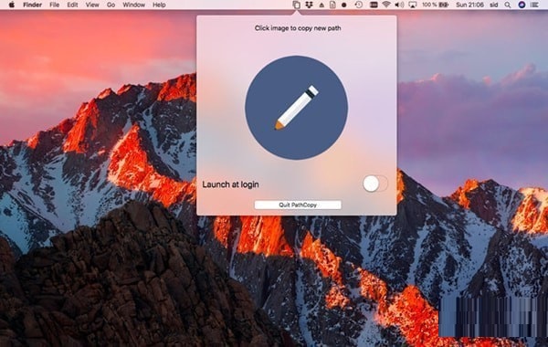
Task: Open Spotlight search magnifier
Action: pyautogui.click(x=508, y=5)
